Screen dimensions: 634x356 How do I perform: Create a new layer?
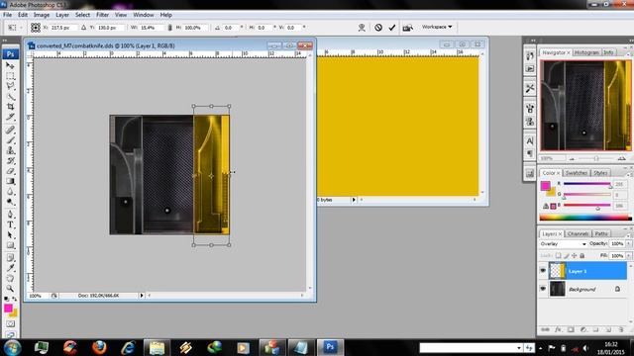point(608,329)
